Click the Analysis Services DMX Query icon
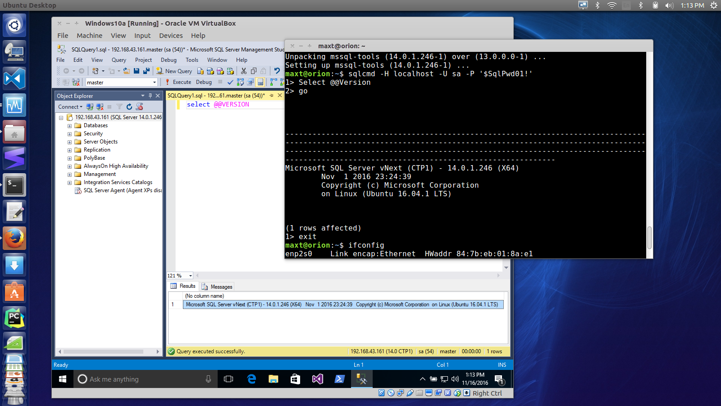This screenshot has height=406, width=721. point(220,71)
